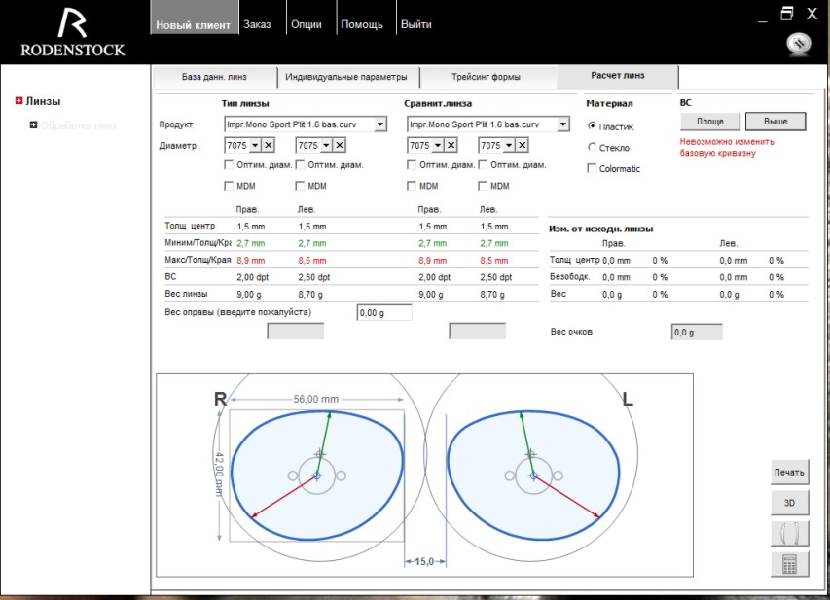The width and height of the screenshot is (830, 600).
Task: Open the product dropdown under Сравнит.линза
Action: point(562,124)
